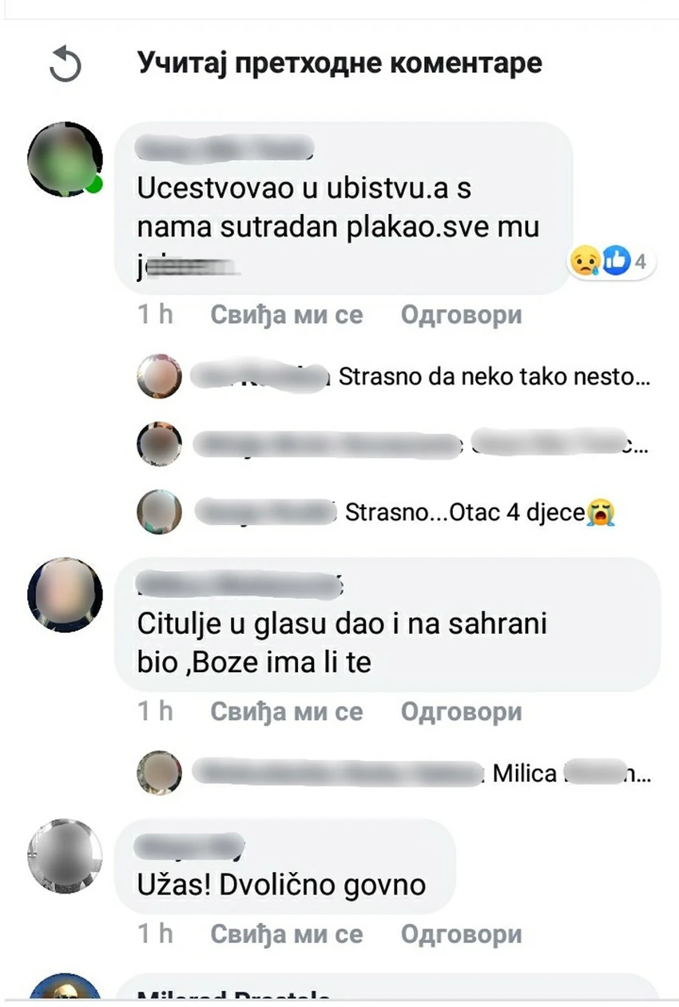Image resolution: width=679 pixels, height=1007 pixels.
Task: Open profile picture of 'Ucestvovao u ubistvu' commenter
Action: pos(66,160)
